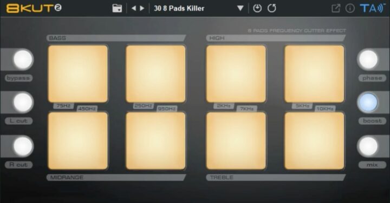Tap the 450Hz midrange pad
The width and height of the screenshot is (390, 203).
click(78, 141)
